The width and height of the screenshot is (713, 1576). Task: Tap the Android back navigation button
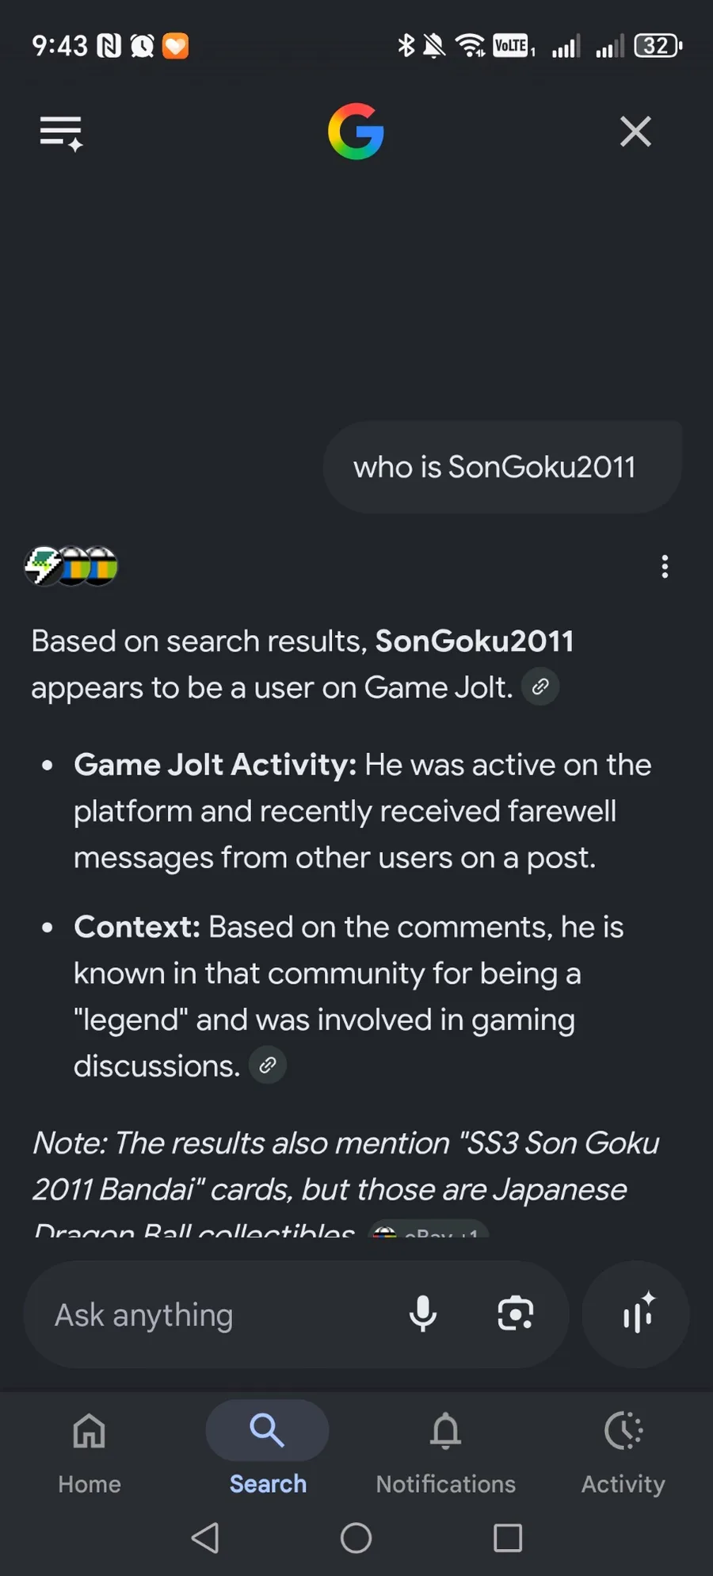click(205, 1538)
